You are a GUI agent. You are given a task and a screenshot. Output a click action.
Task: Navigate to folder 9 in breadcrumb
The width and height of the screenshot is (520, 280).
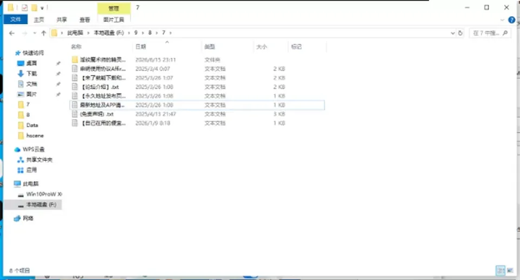136,33
